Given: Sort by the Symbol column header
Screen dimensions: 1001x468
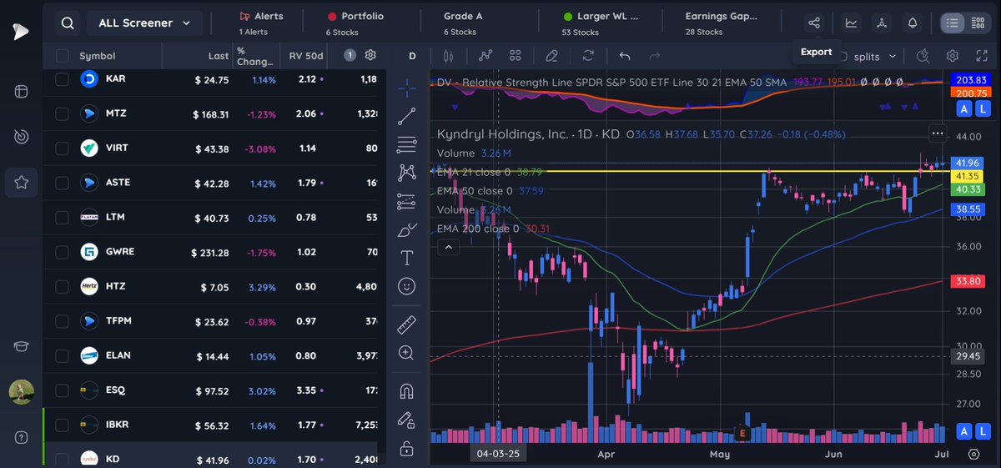Looking at the screenshot, I should click(x=98, y=56).
